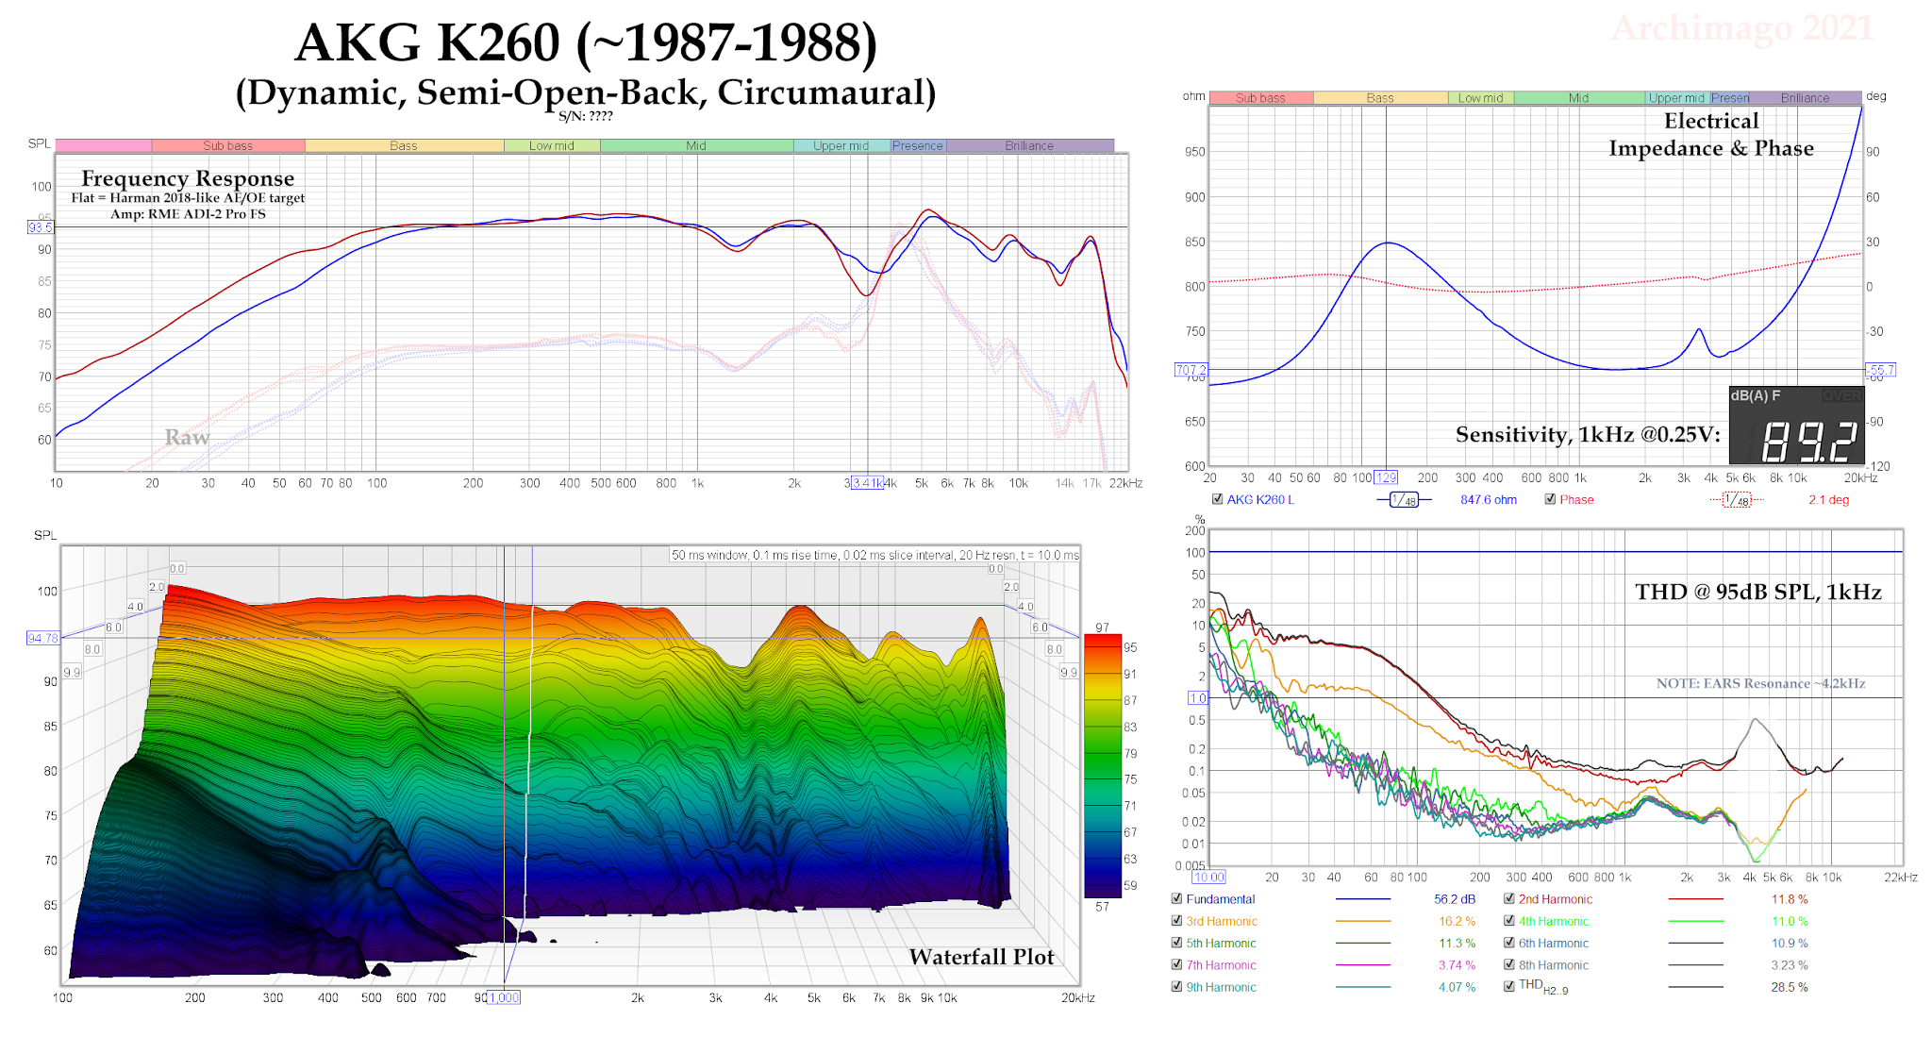The width and height of the screenshot is (1932, 1037).
Task: Select Sub bass band in frequency response
Action: (228, 145)
